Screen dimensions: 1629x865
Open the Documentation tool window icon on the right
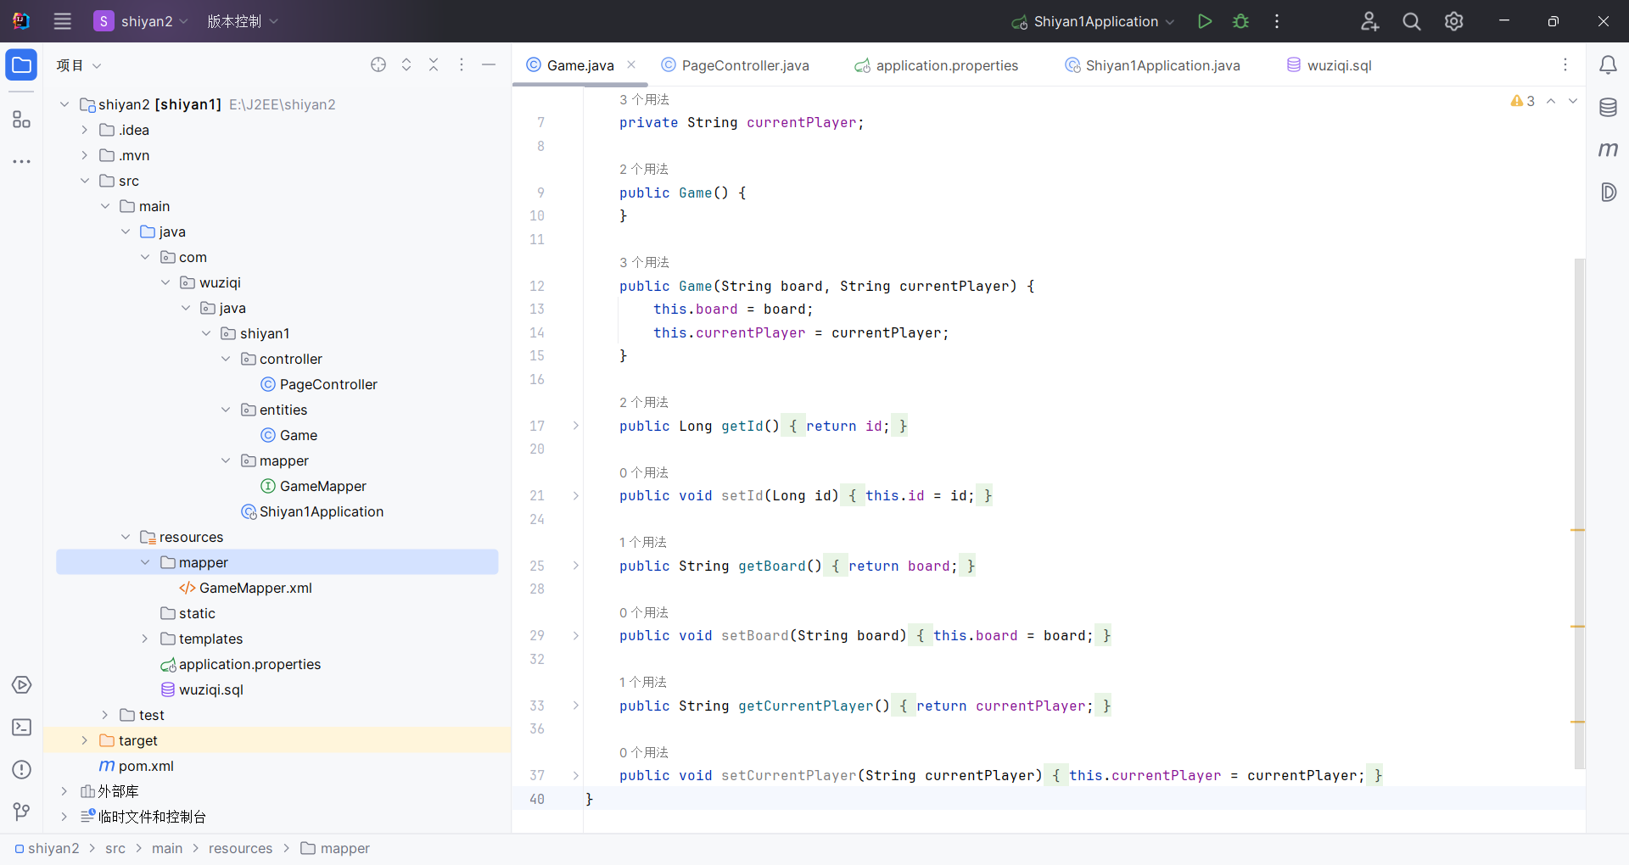coord(1608,193)
